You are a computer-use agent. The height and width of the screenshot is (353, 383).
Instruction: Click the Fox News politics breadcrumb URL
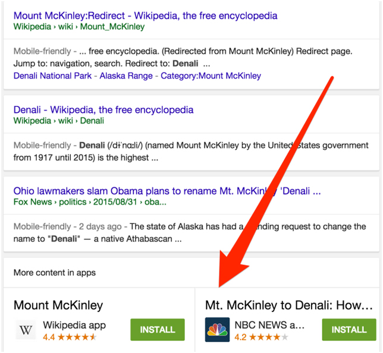click(90, 202)
